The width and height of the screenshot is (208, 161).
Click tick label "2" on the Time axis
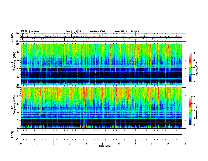tap(54, 144)
